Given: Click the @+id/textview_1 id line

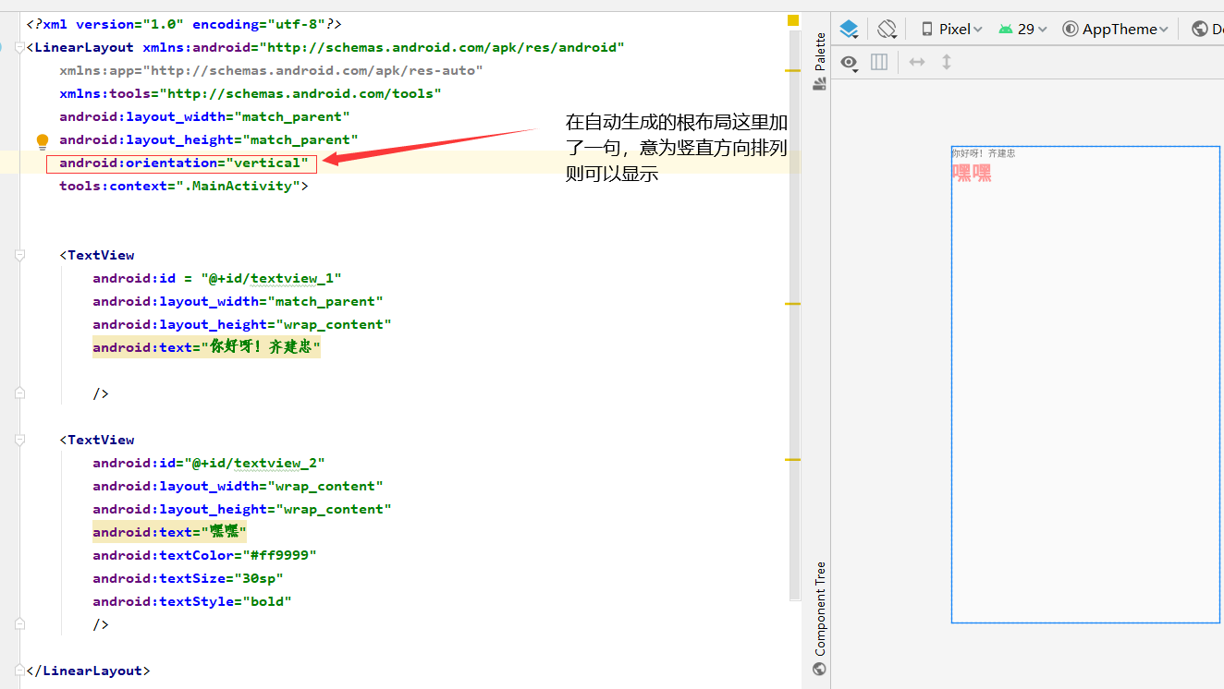Looking at the screenshot, I should pos(217,278).
